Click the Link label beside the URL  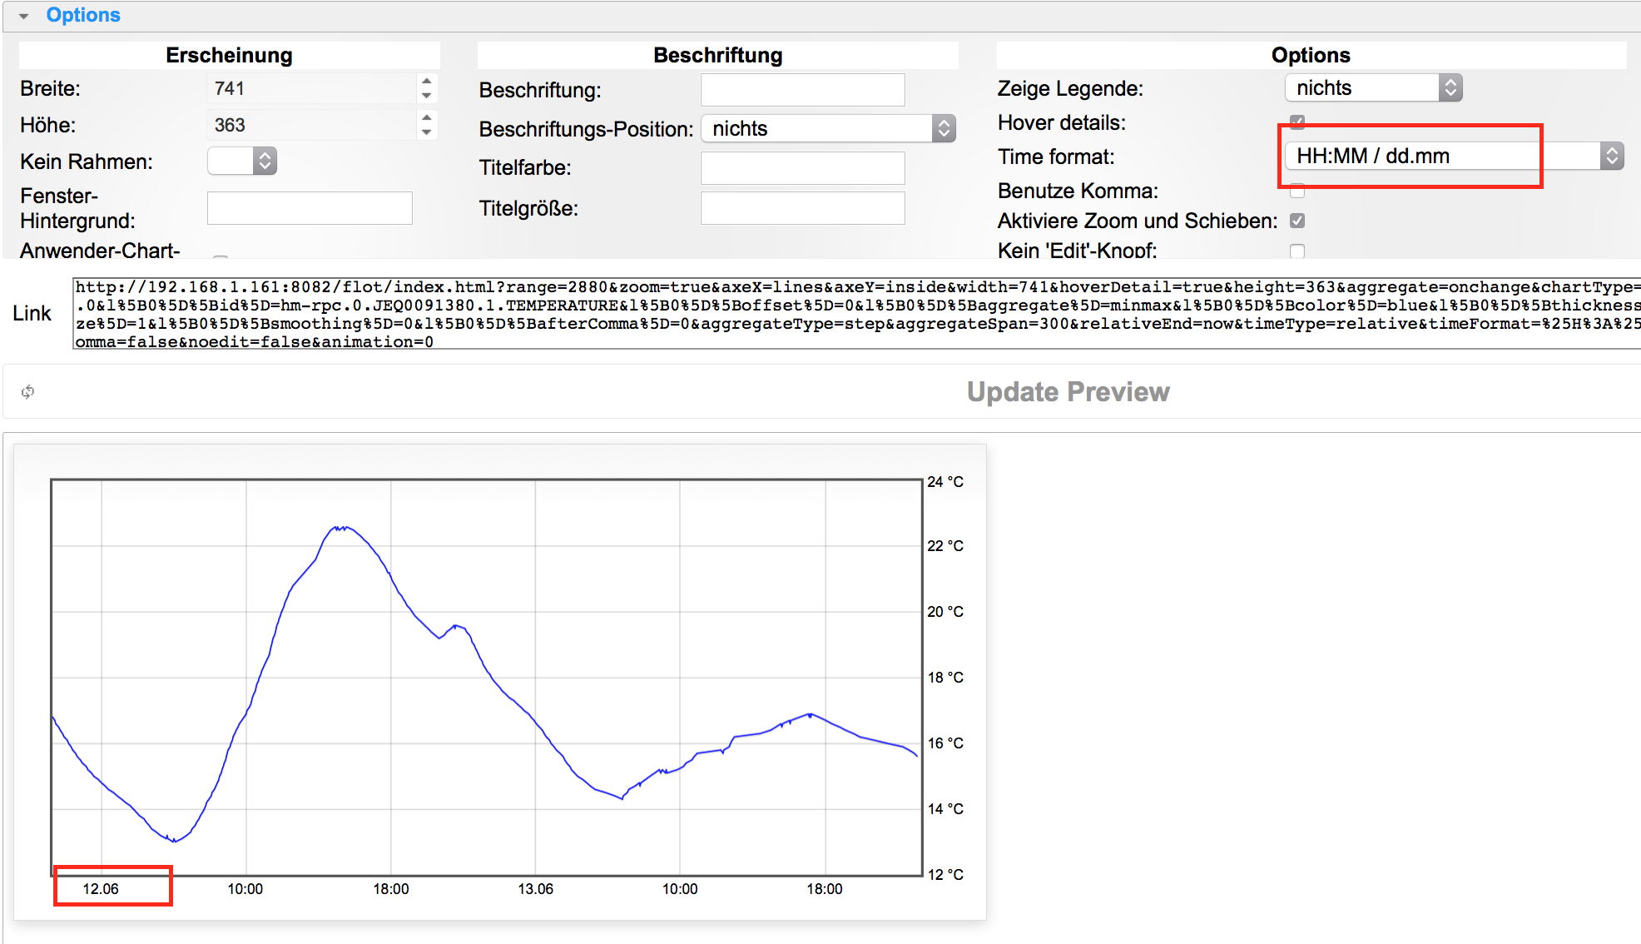32,313
